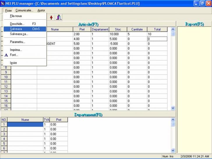The image size is (212, 159).
Task: Open the Fisier menu
Action: (x=8, y=10)
